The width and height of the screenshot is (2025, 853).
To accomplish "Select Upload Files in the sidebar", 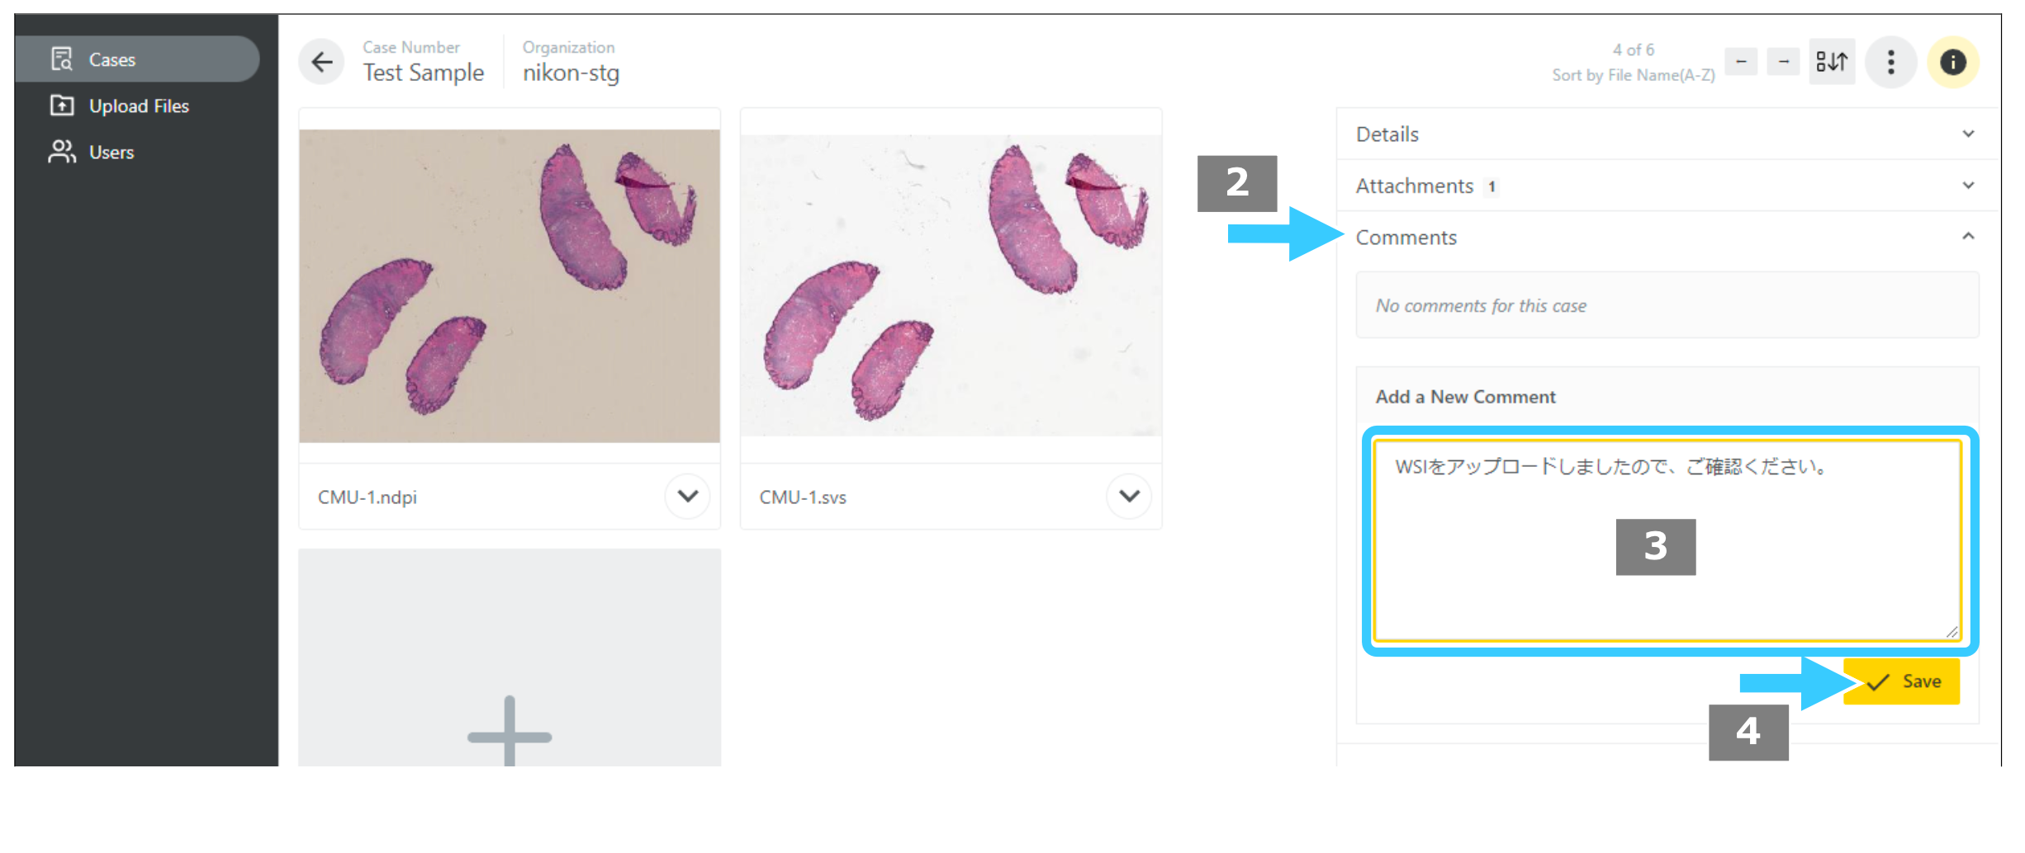I will click(x=137, y=106).
